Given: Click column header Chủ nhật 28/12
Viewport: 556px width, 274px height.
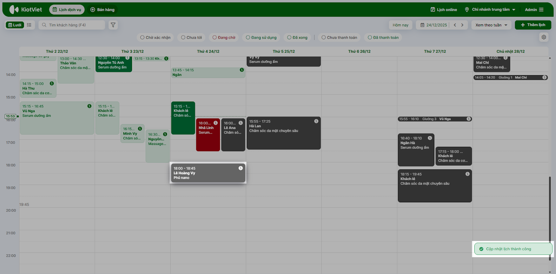Looking at the screenshot, I should click(510, 51).
